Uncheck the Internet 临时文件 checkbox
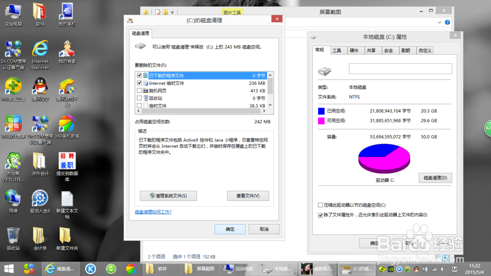Viewport: 491px width, 276px height. pos(139,83)
